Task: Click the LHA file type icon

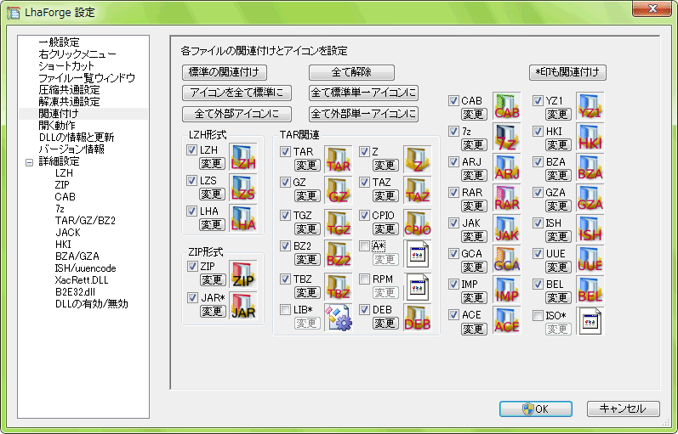Action: 243,218
